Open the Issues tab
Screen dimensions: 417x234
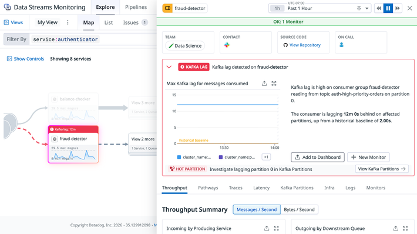[135, 22]
